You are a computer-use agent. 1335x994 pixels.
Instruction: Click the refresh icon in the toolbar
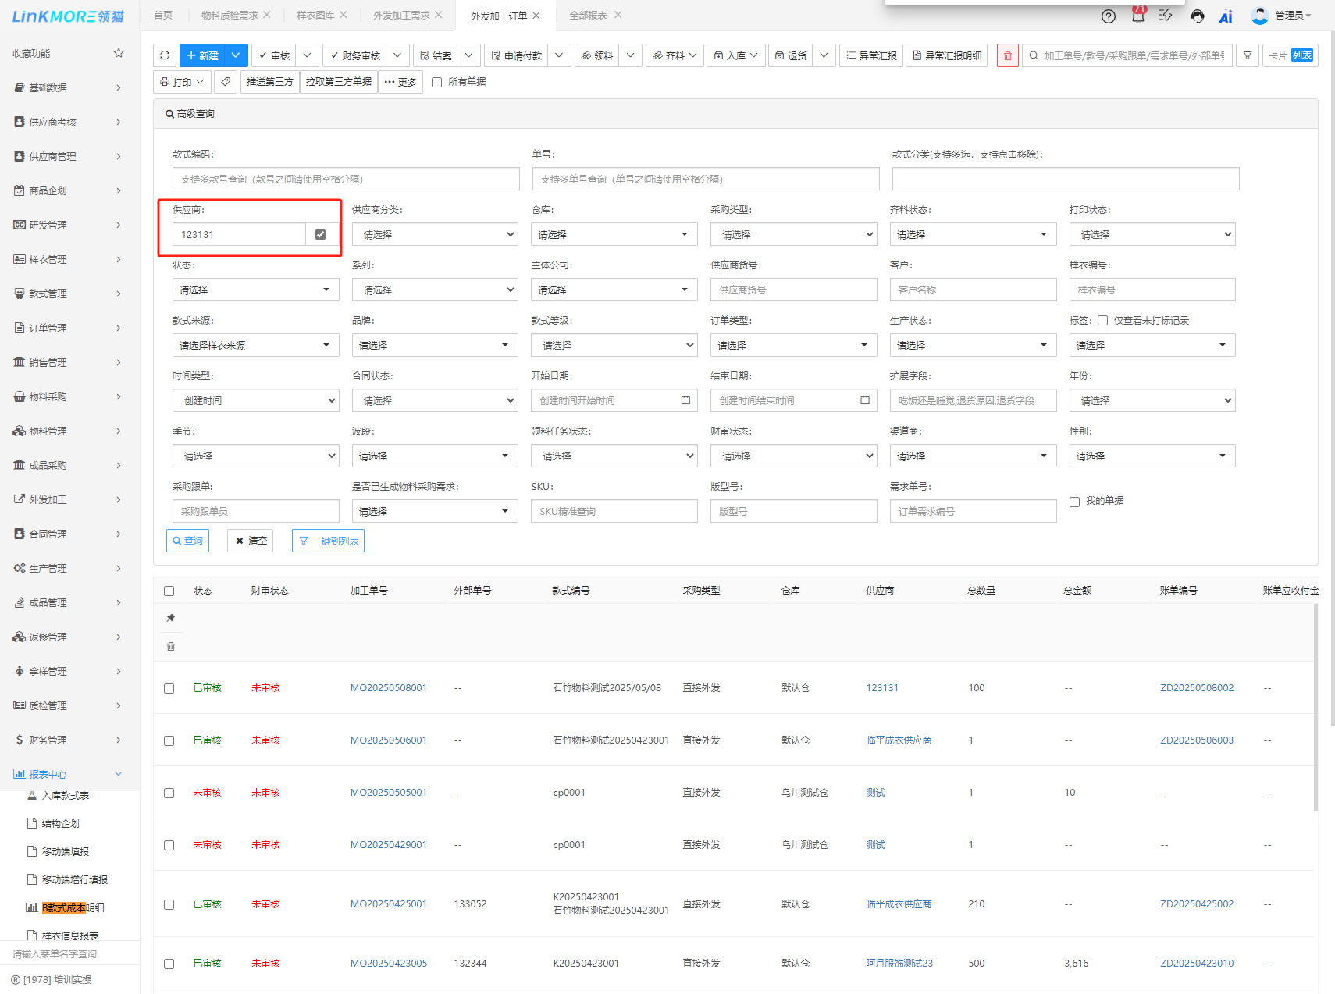165,55
